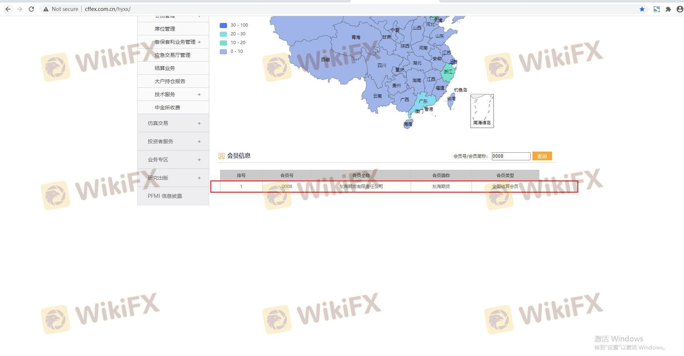Open PFMI 信息披露 page
Viewport: 684px width, 356px height.
165,196
